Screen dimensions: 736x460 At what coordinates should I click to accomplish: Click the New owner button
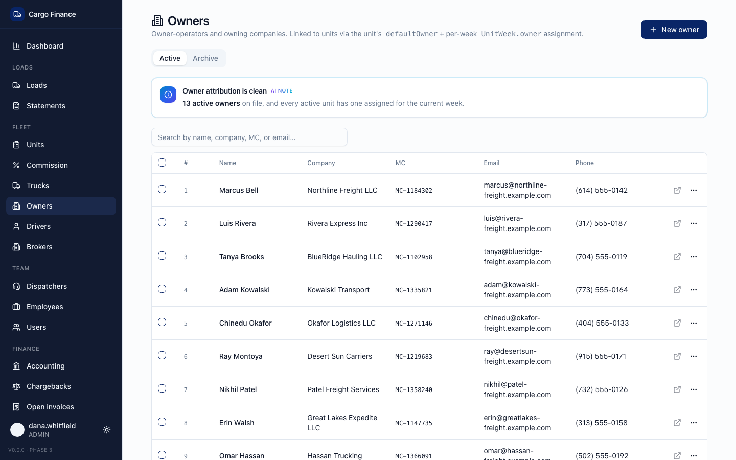(674, 30)
